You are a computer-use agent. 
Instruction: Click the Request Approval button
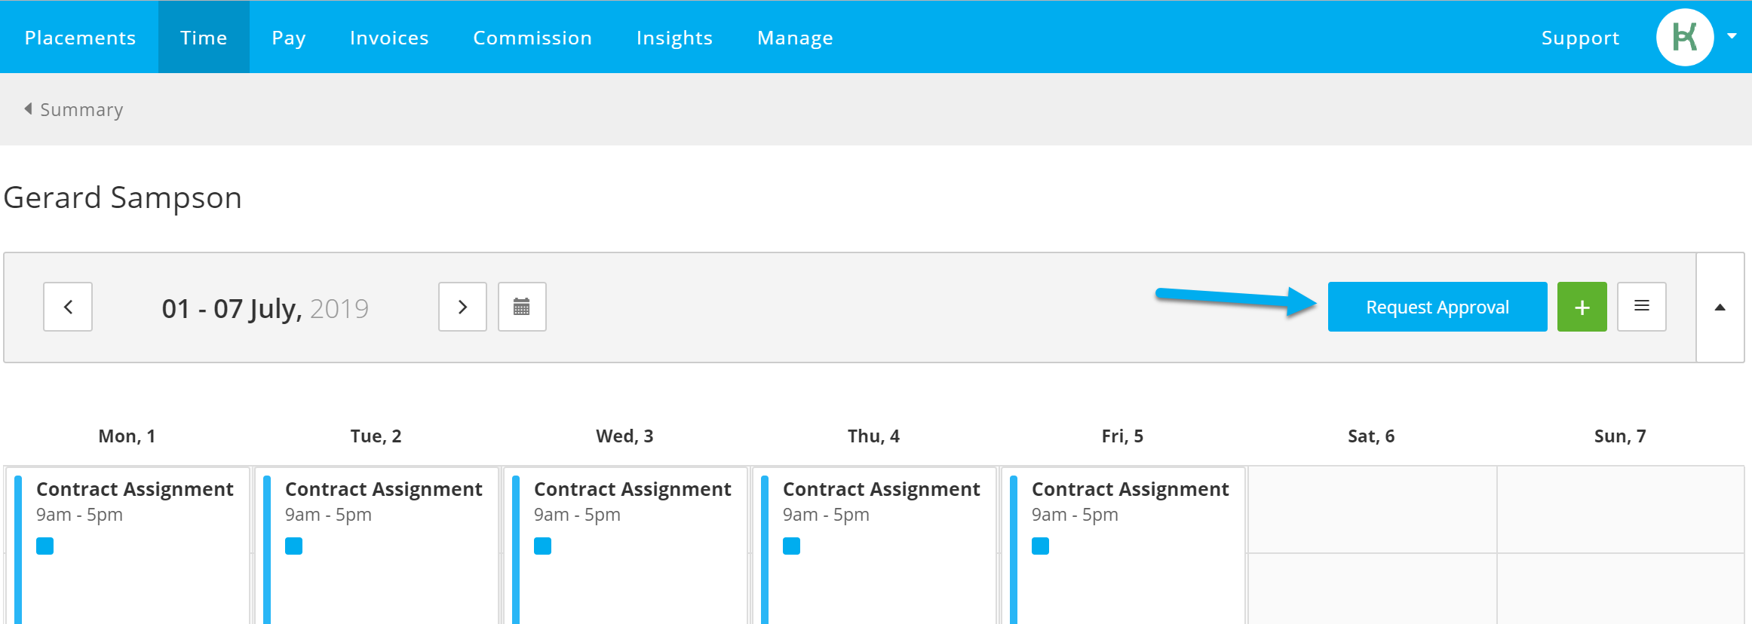(x=1437, y=307)
